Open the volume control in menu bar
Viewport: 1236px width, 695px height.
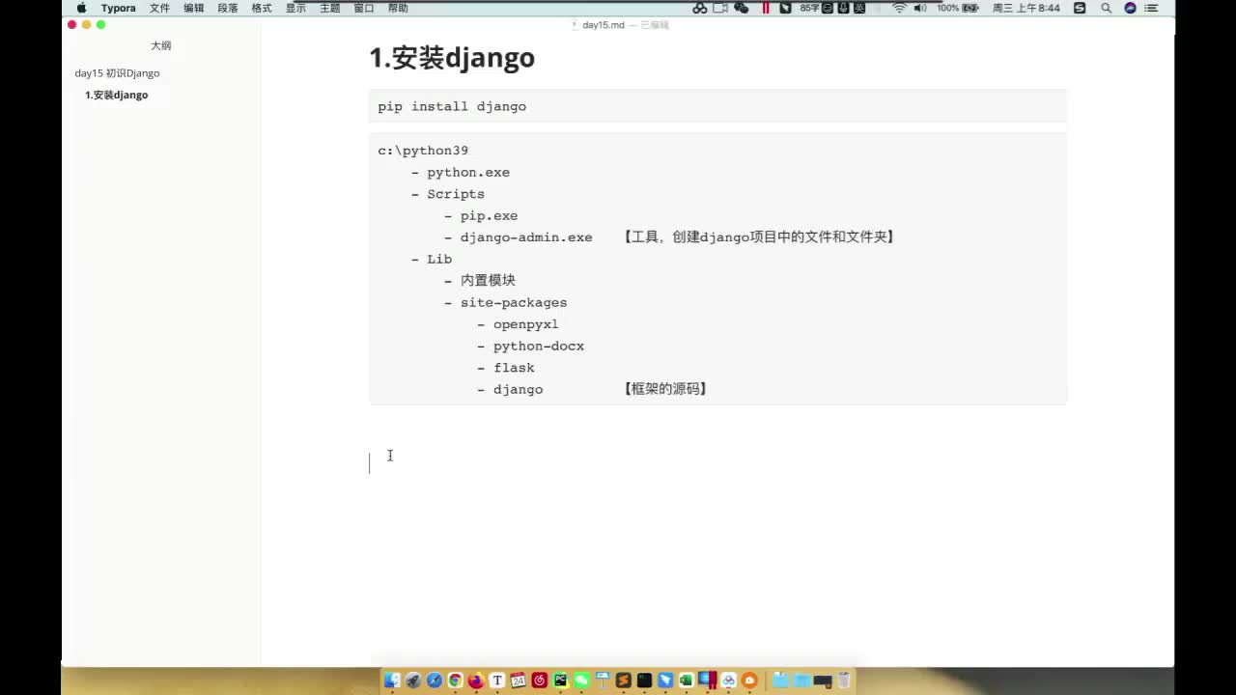tap(919, 8)
